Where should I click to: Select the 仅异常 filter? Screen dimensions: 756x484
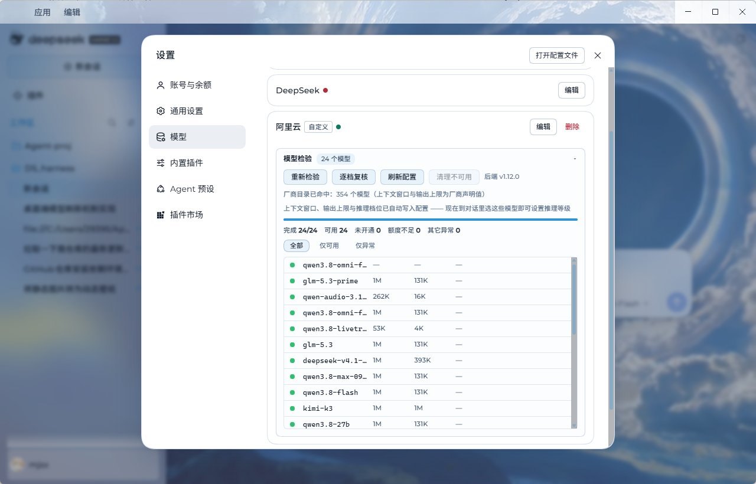coord(365,246)
